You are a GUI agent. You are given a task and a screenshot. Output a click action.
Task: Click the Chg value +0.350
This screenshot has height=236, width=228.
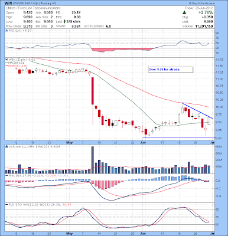[x=208, y=17]
